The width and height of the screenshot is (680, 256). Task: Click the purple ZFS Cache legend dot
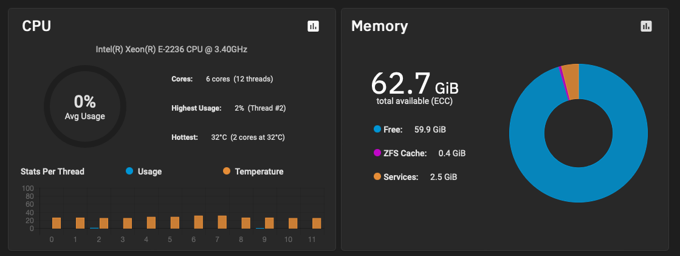377,153
